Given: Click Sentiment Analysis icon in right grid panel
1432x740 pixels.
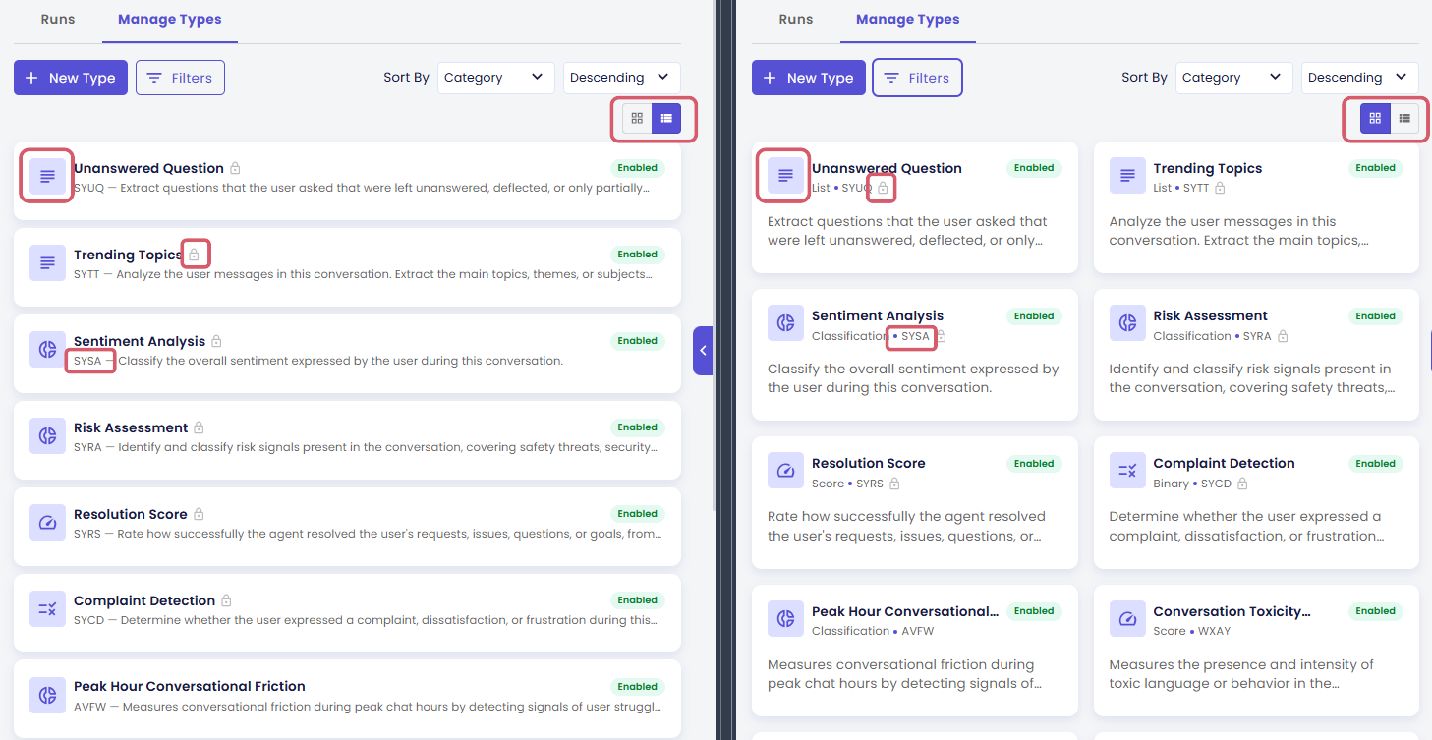Looking at the screenshot, I should click(785, 323).
